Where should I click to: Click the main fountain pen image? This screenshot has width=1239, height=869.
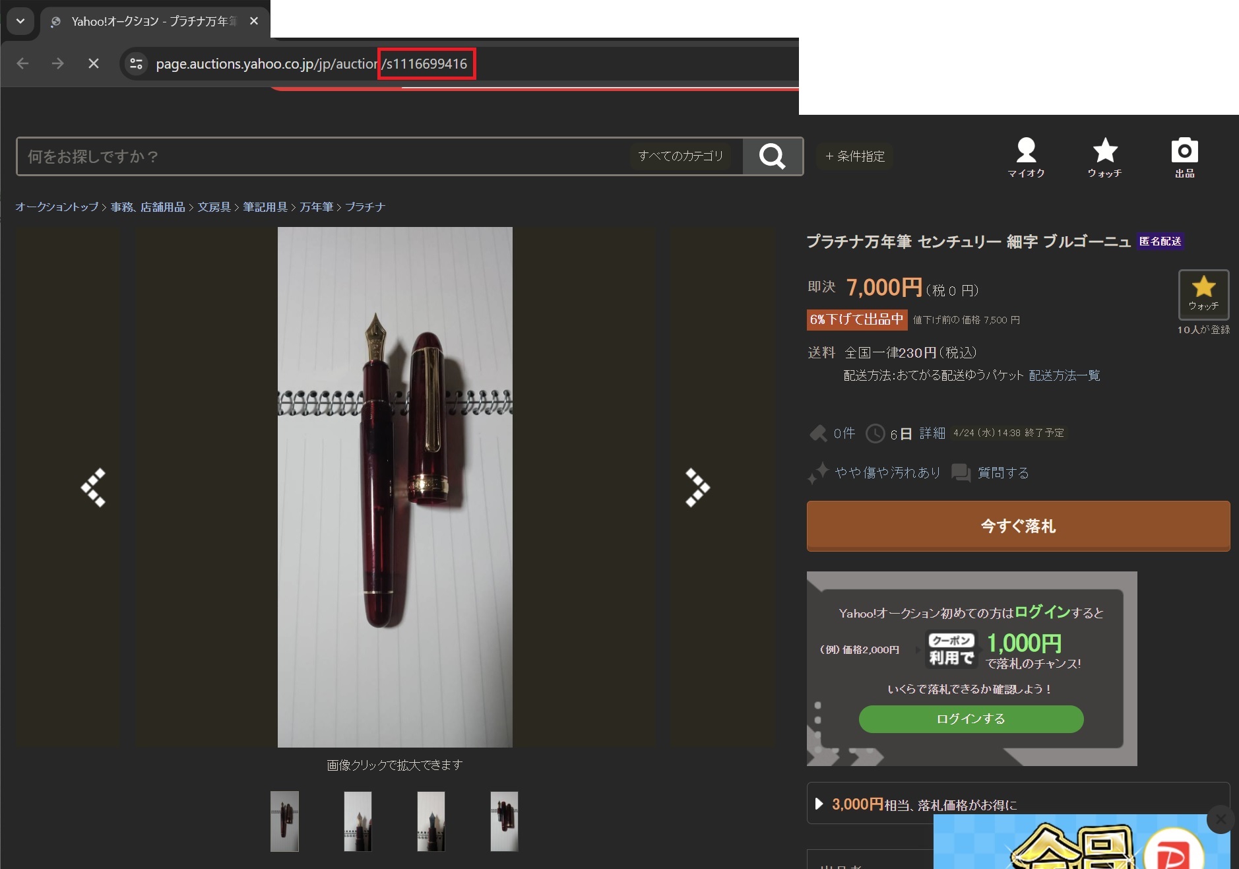click(395, 487)
